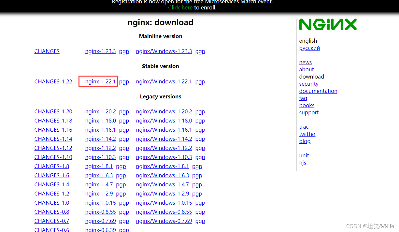The width and height of the screenshot is (399, 232).
Task: Open CHANGES-1.8 link
Action: 52,166
